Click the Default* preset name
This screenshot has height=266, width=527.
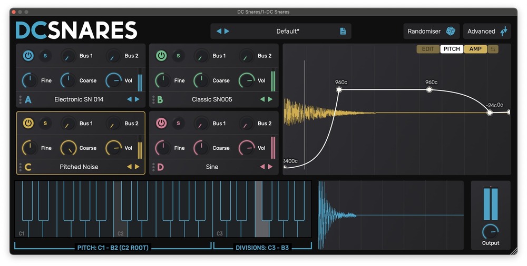pyautogui.click(x=288, y=31)
